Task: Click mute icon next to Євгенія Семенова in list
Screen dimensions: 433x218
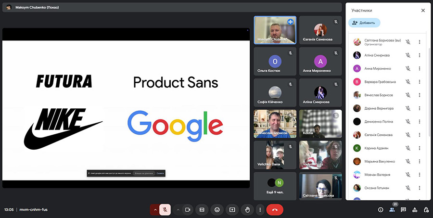Action: click(408, 135)
